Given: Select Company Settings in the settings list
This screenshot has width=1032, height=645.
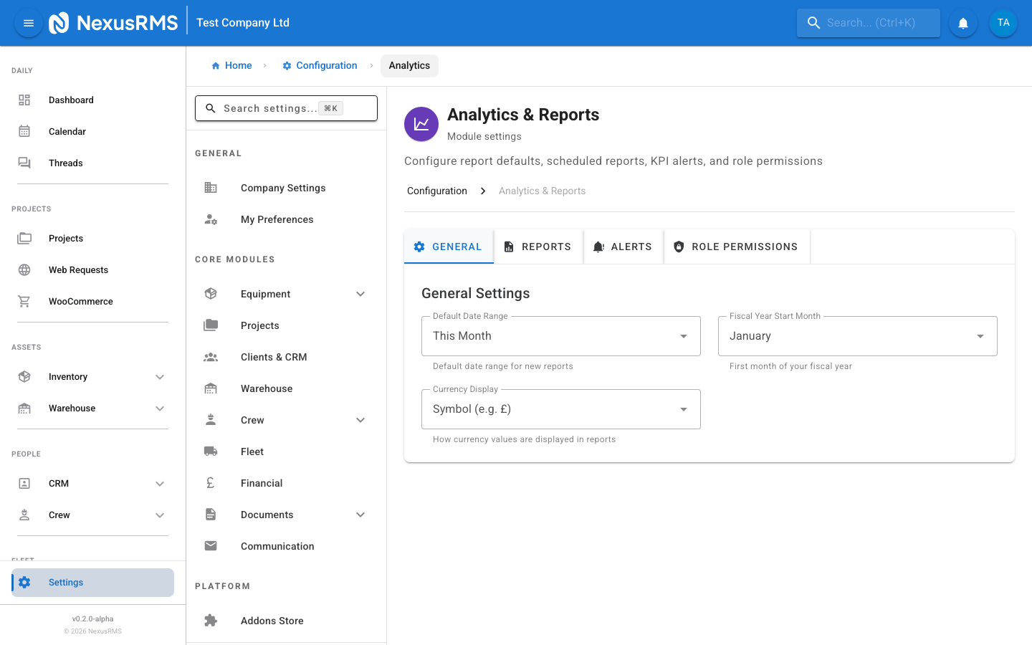Looking at the screenshot, I should point(283,187).
